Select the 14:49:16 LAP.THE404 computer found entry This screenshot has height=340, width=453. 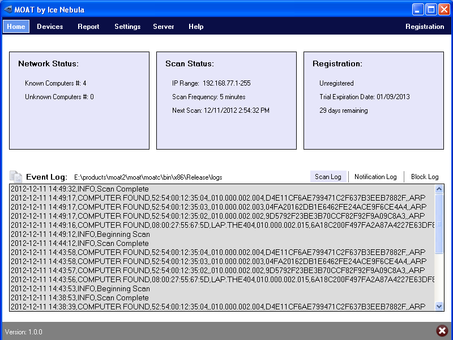pos(222,225)
